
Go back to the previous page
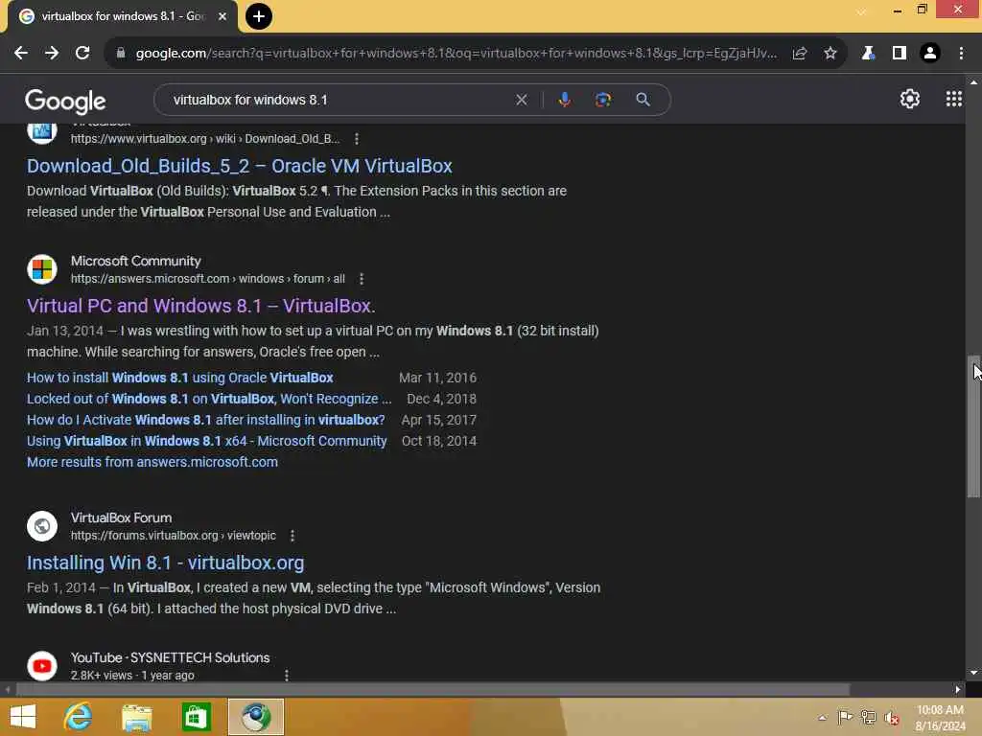[21, 54]
